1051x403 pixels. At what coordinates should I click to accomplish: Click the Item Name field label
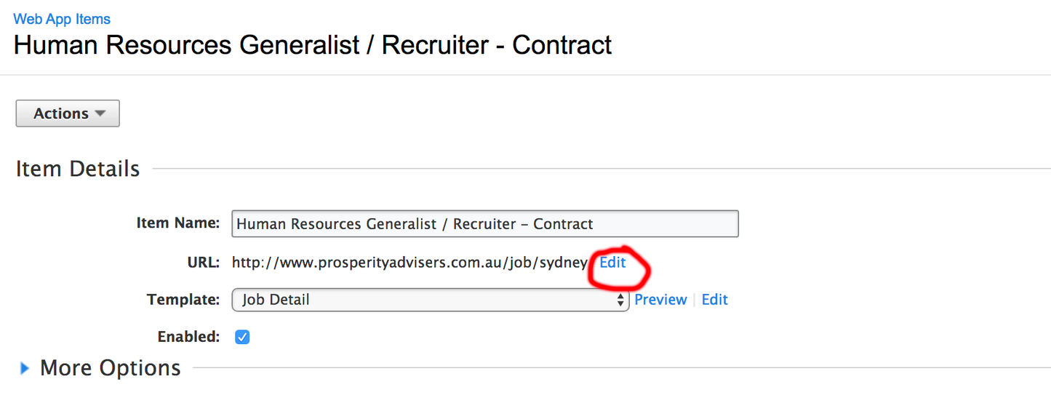pos(178,223)
